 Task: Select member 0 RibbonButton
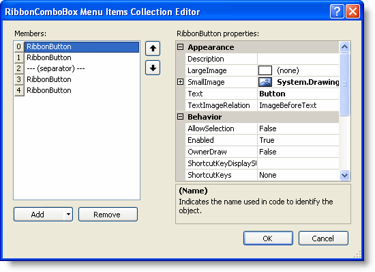82,46
